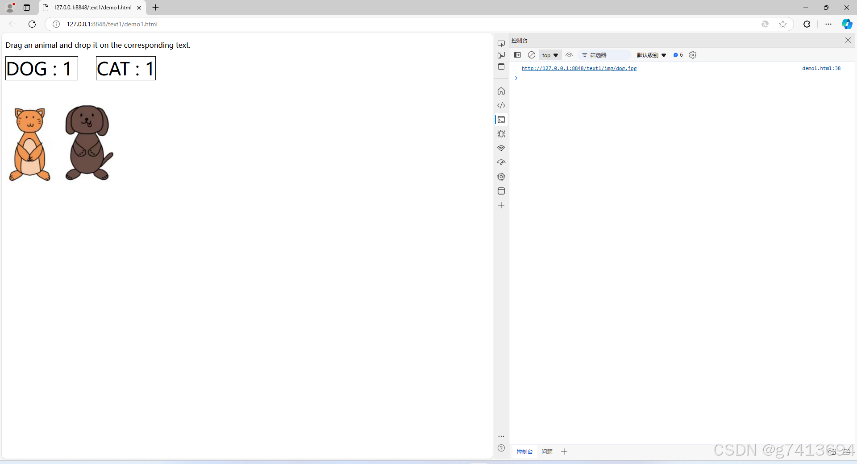Click the DevTools dock panel icon
The image size is (857, 464).
coord(501,66)
